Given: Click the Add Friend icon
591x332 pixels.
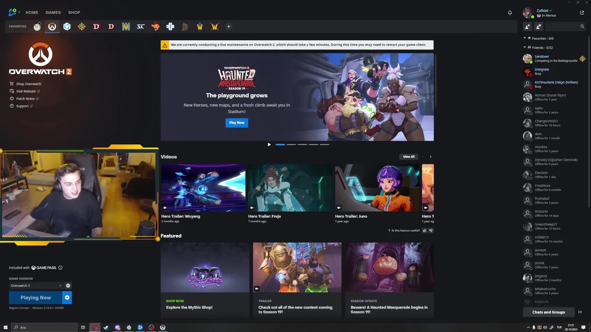Looking at the screenshot, I should click(527, 27).
